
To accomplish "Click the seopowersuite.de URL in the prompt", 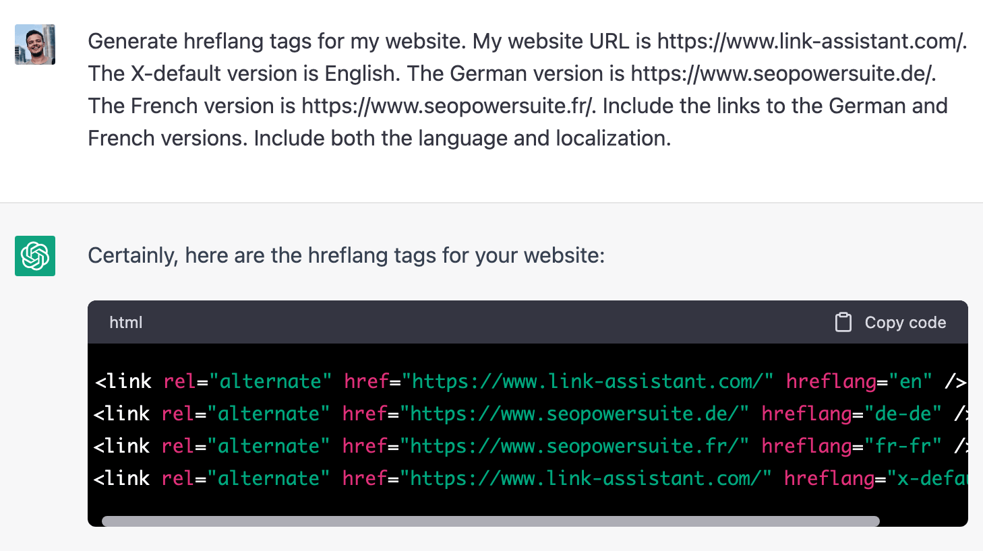I will click(x=782, y=73).
